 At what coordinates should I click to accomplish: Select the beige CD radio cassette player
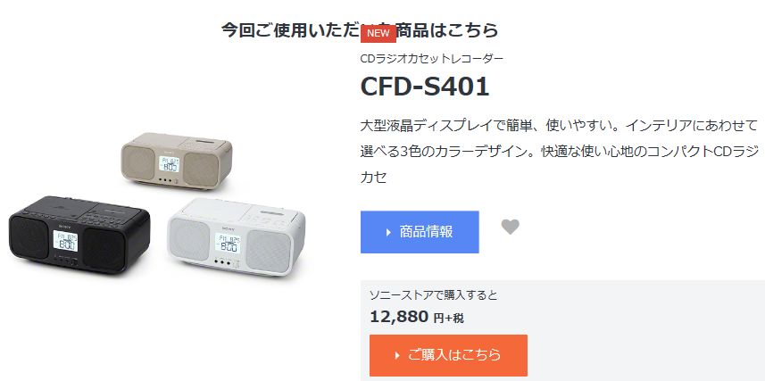pos(177,161)
